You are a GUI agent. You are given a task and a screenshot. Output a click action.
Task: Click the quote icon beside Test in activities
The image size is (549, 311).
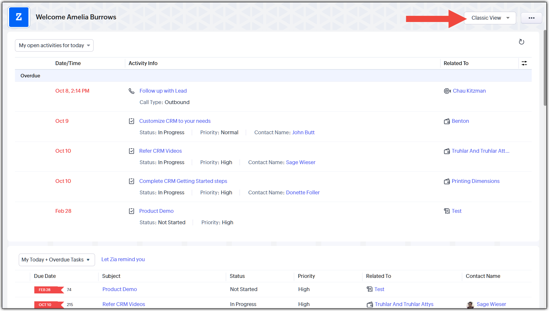(447, 211)
